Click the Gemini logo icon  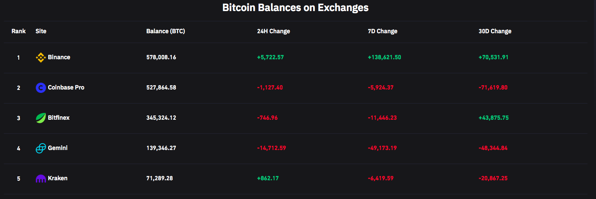[x=40, y=148]
